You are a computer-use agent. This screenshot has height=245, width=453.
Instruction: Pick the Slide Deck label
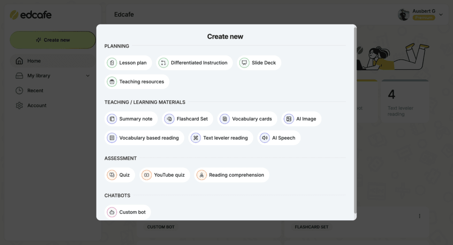point(264,63)
